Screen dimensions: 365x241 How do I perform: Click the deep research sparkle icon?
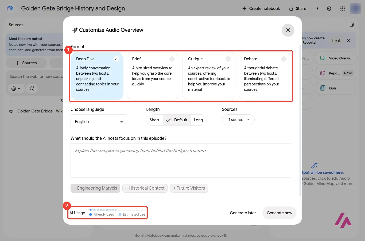(x=32, y=88)
